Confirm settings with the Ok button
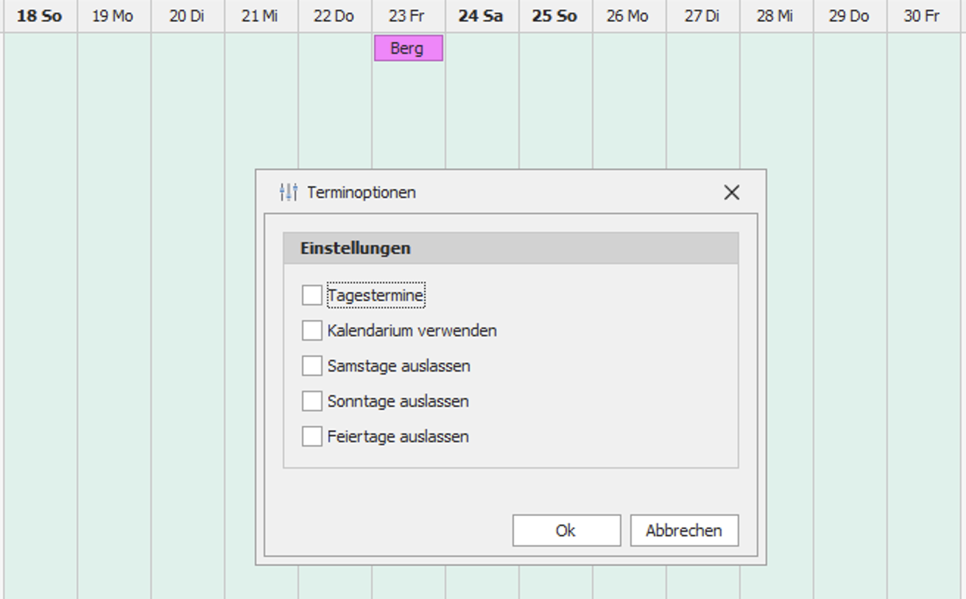The width and height of the screenshot is (966, 599). click(x=565, y=530)
